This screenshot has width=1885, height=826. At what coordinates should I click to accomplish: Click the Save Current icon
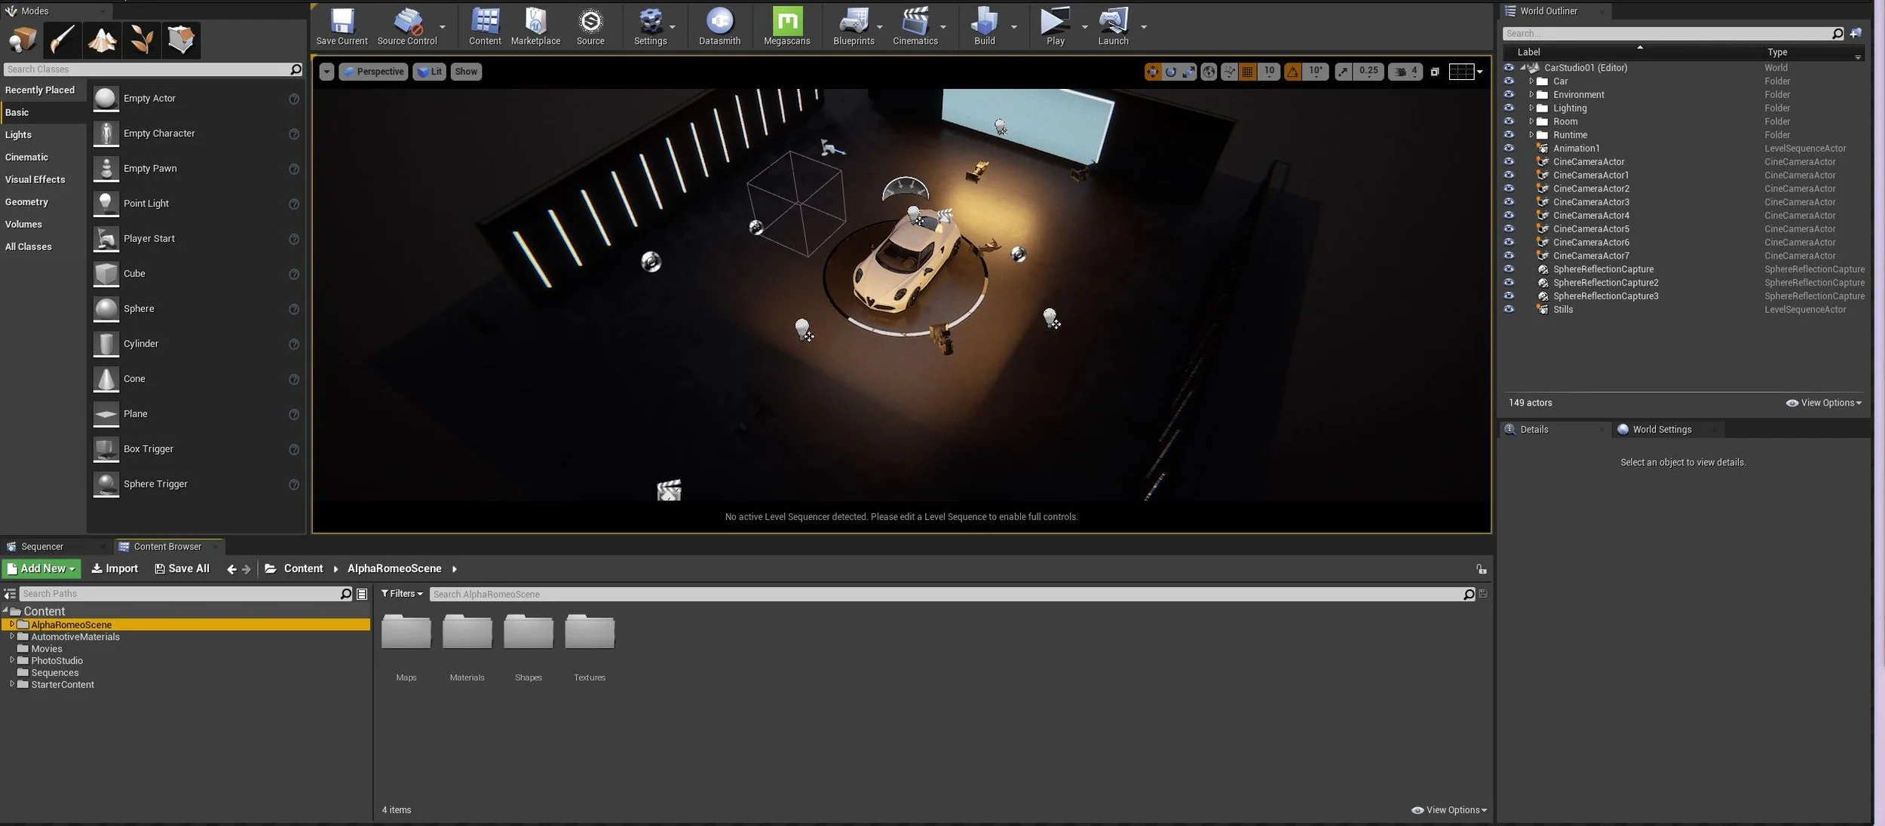click(342, 22)
